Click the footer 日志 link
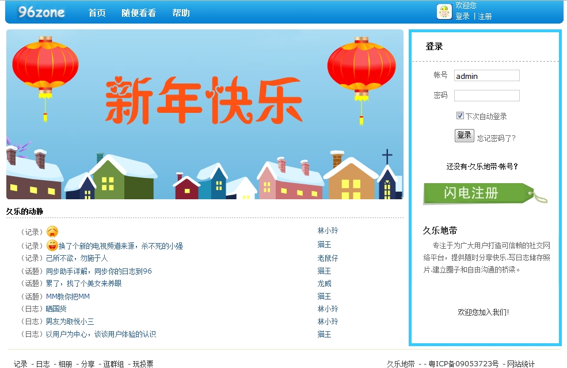 coord(43,363)
